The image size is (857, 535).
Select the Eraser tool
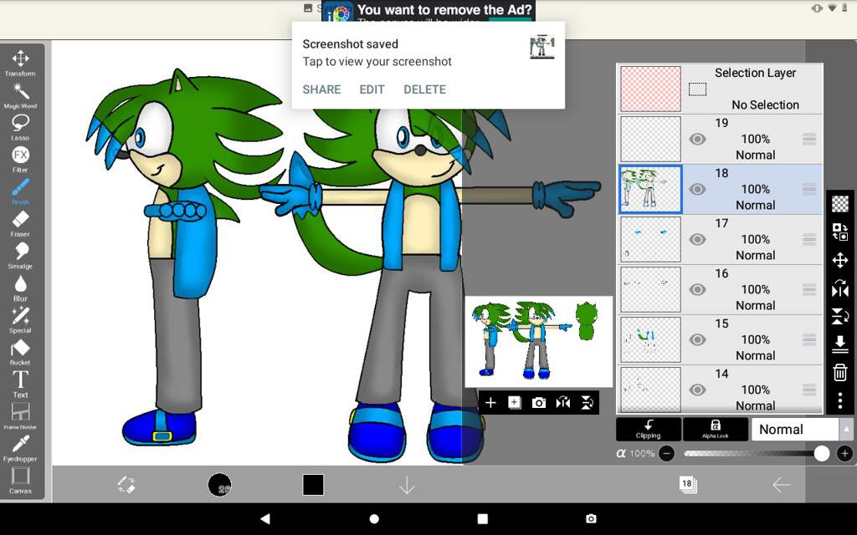[x=20, y=223]
